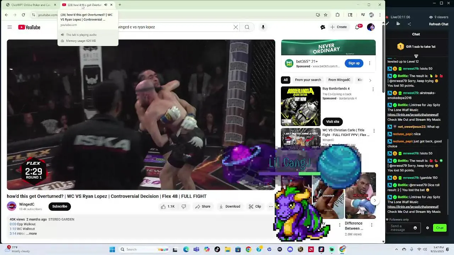Image resolution: width=454 pixels, height=255 pixels.
Task: Select the From your search chip
Action: click(x=308, y=80)
